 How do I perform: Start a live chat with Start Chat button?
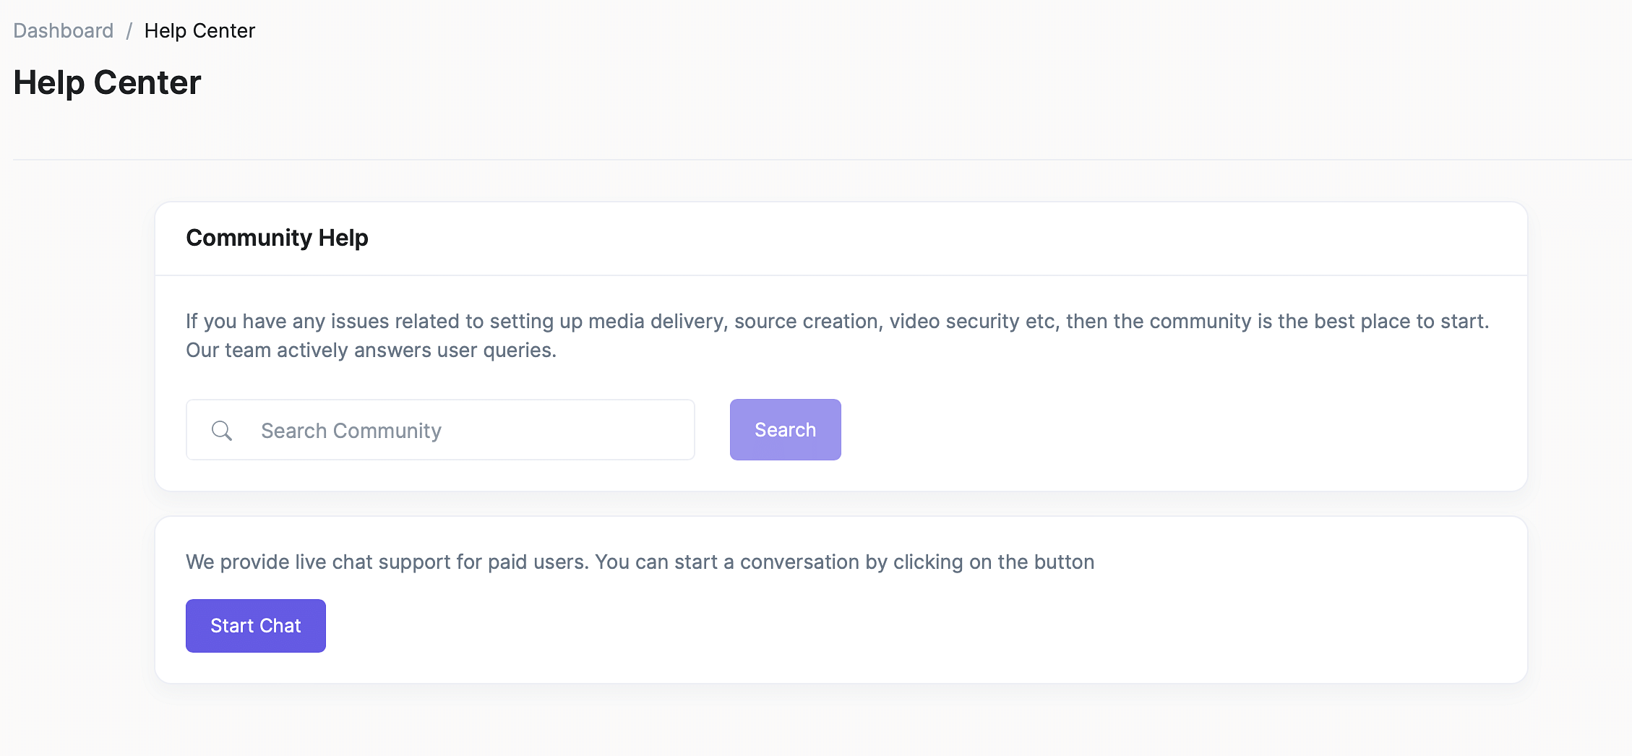(x=255, y=626)
